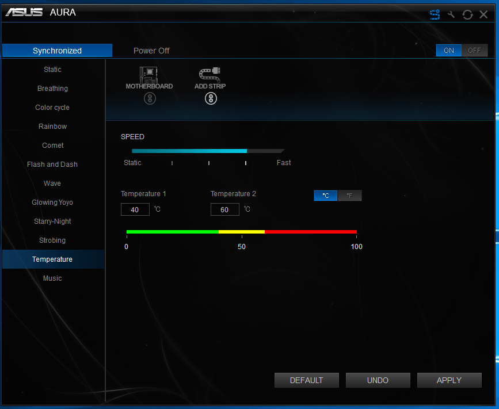Image resolution: width=499 pixels, height=409 pixels.
Task: Select the Glowing Yoyo effect
Action: 52,202
